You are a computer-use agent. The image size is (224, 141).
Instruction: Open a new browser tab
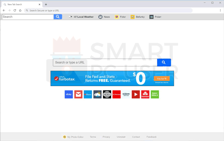click(x=46, y=5)
